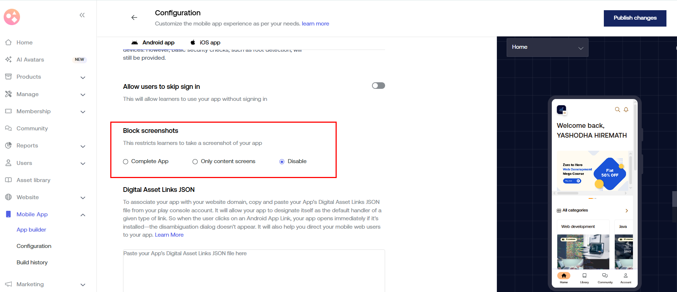Select the Complete App radio option
Image resolution: width=677 pixels, height=292 pixels.
[x=126, y=162]
